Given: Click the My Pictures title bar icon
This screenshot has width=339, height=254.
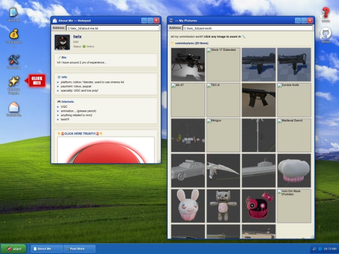Looking at the screenshot, I should [x=171, y=21].
